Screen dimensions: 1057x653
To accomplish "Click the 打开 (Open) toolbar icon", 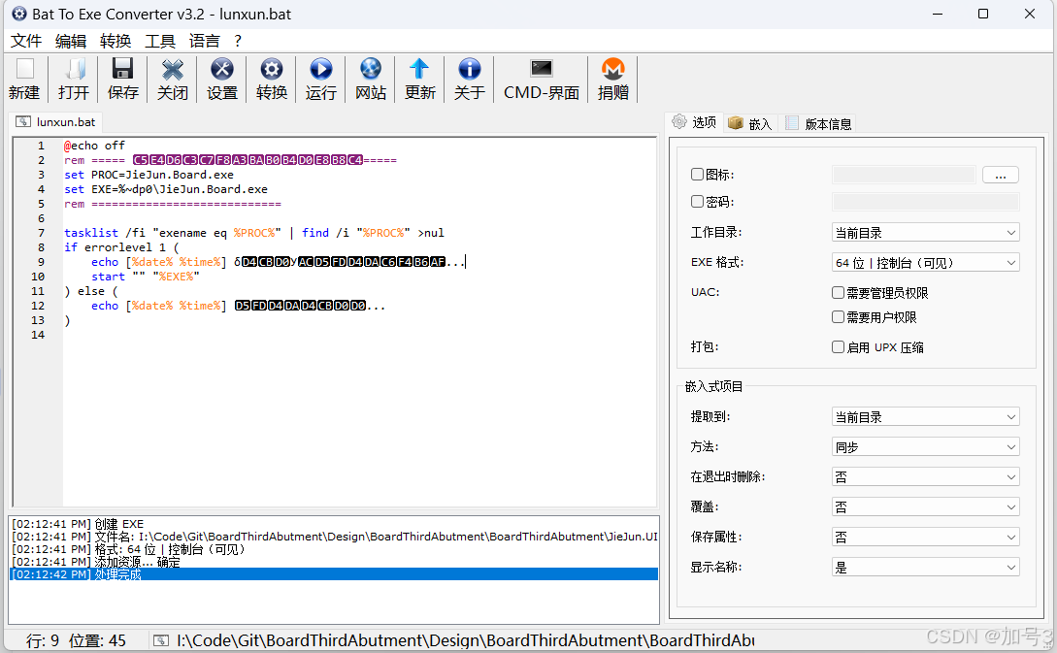I will 74,69.
